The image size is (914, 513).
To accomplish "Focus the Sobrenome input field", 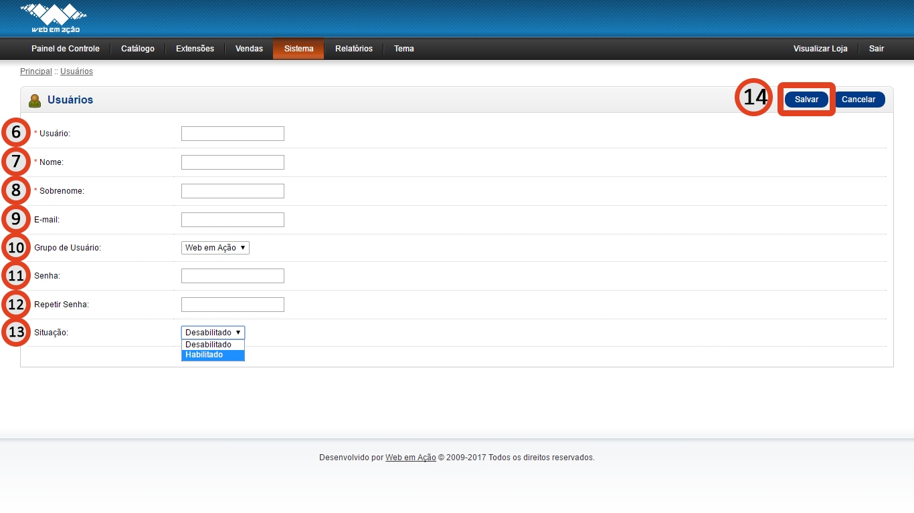I will [233, 191].
